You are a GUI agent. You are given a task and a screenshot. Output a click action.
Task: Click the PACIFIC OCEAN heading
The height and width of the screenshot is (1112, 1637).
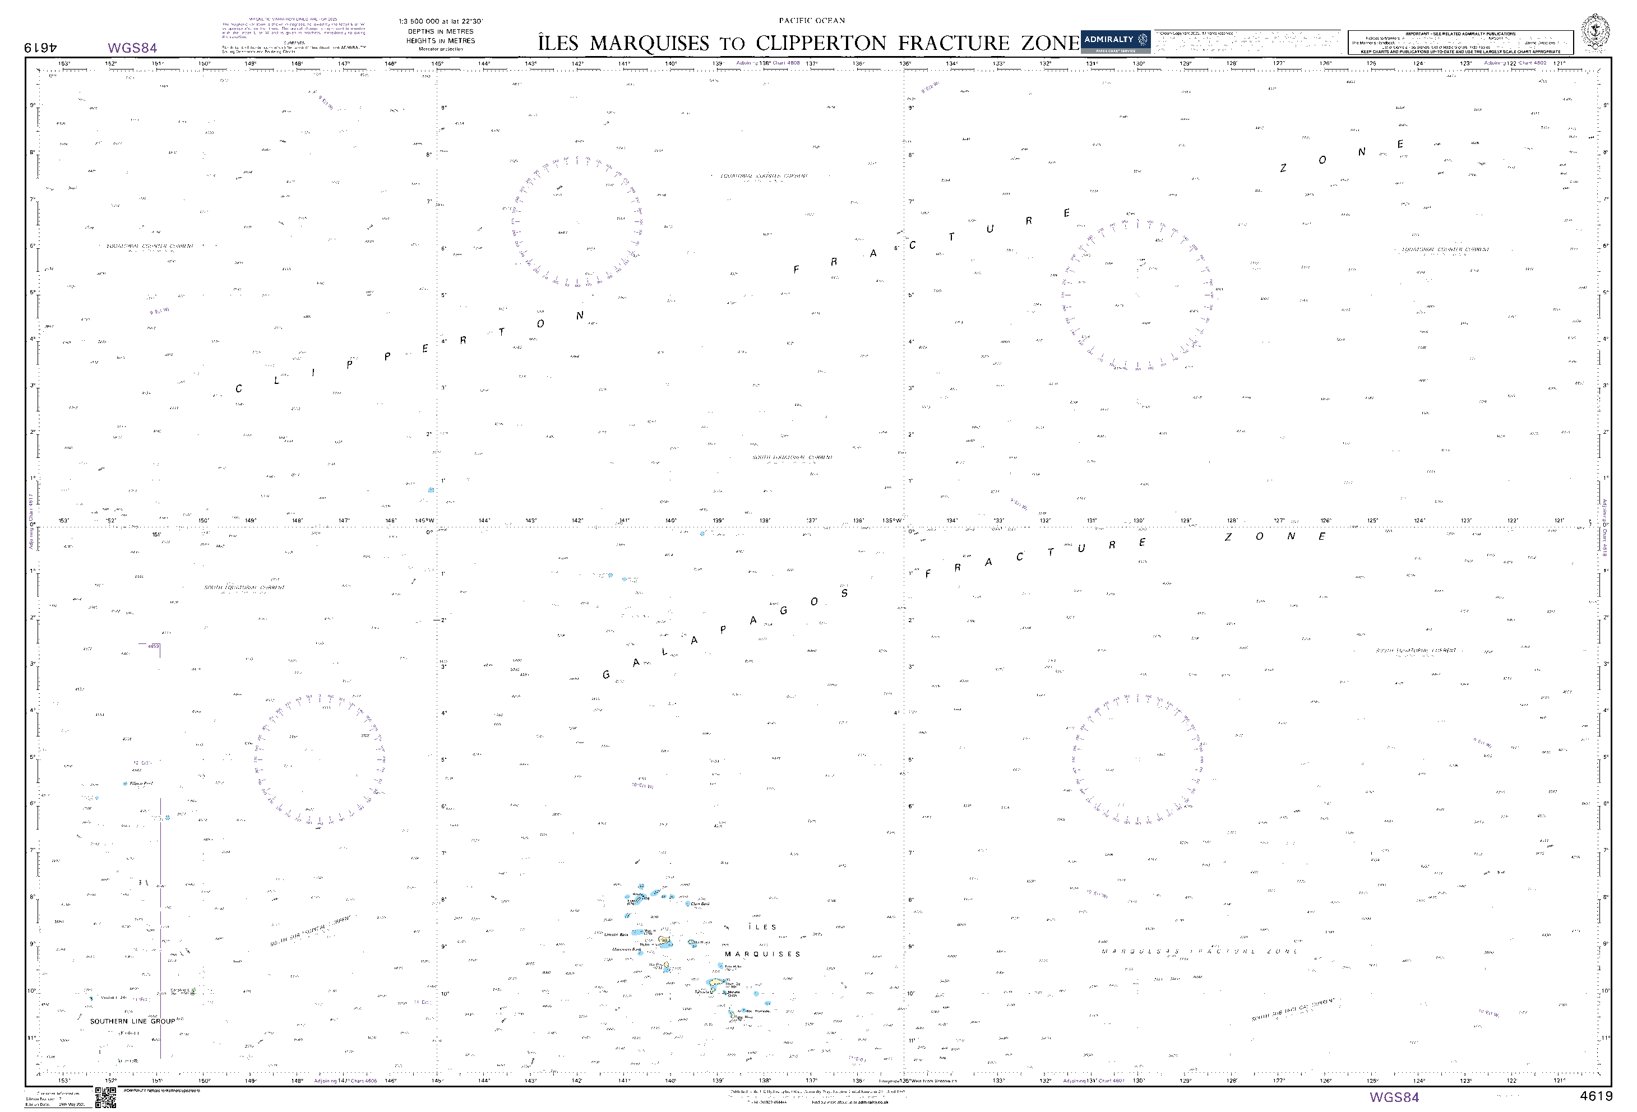pyautogui.click(x=811, y=20)
